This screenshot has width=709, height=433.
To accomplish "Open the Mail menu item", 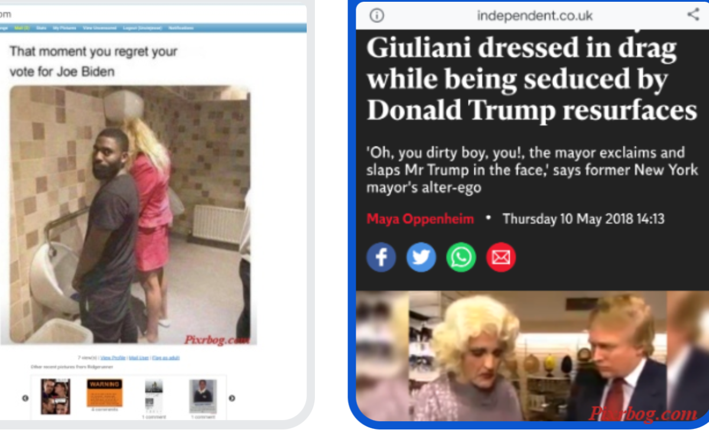I will coord(22,28).
